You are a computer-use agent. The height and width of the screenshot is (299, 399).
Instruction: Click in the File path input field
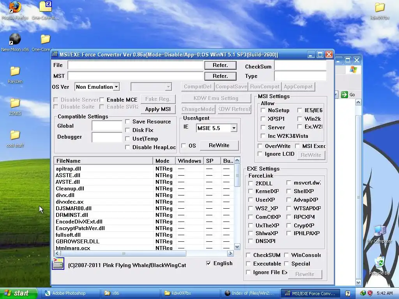pyautogui.click(x=135, y=65)
